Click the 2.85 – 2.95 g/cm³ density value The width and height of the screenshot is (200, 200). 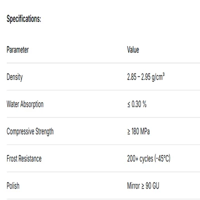click(146, 77)
